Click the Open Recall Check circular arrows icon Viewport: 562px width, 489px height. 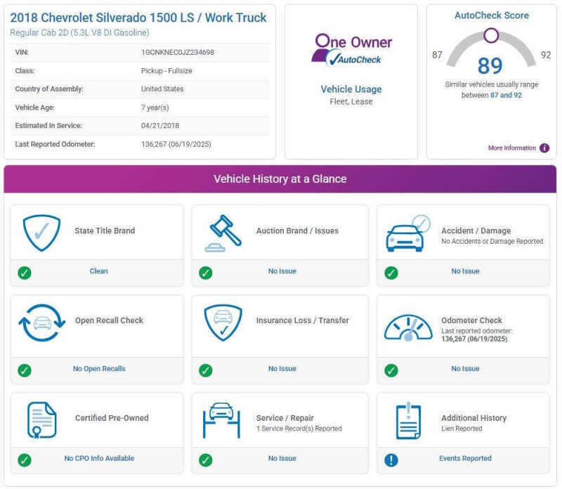point(41,323)
